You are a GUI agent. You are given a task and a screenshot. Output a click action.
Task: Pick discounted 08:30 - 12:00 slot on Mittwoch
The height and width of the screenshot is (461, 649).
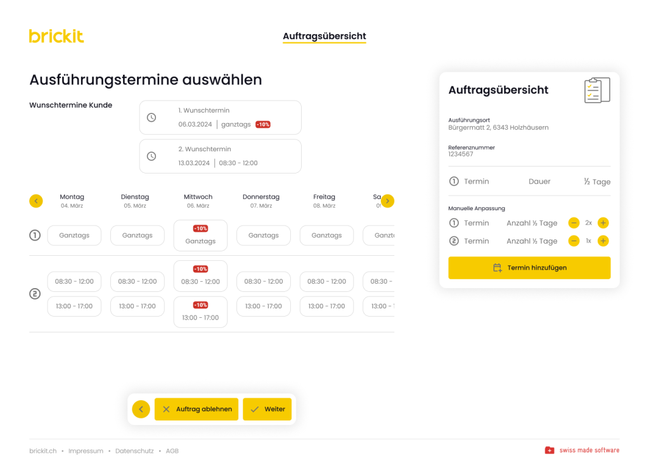click(x=200, y=275)
